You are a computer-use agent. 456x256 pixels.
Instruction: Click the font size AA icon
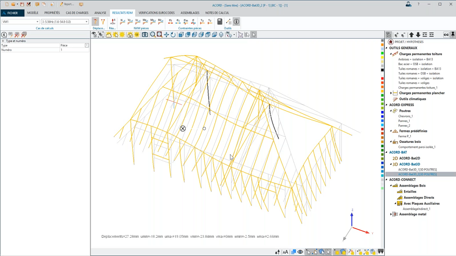click(285, 252)
